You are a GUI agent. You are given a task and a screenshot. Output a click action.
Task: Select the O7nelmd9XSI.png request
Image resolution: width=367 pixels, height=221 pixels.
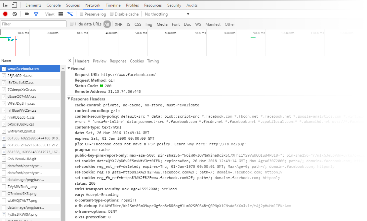pos(30,194)
